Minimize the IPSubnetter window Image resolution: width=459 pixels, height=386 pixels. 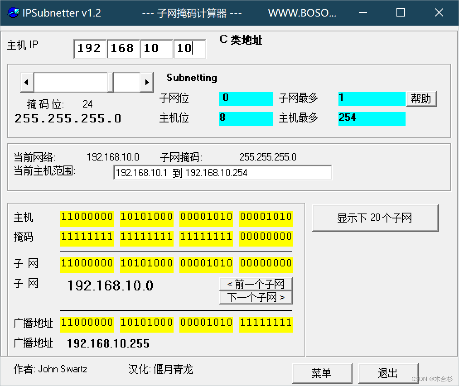click(x=363, y=12)
